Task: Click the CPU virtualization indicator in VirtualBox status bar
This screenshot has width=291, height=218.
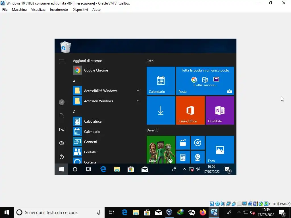Action: click(255, 204)
